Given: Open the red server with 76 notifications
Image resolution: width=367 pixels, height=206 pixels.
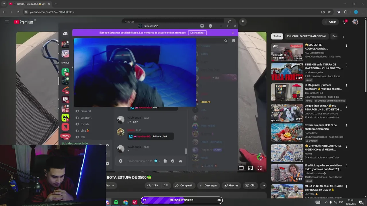Looking at the screenshot, I should click(65, 90).
